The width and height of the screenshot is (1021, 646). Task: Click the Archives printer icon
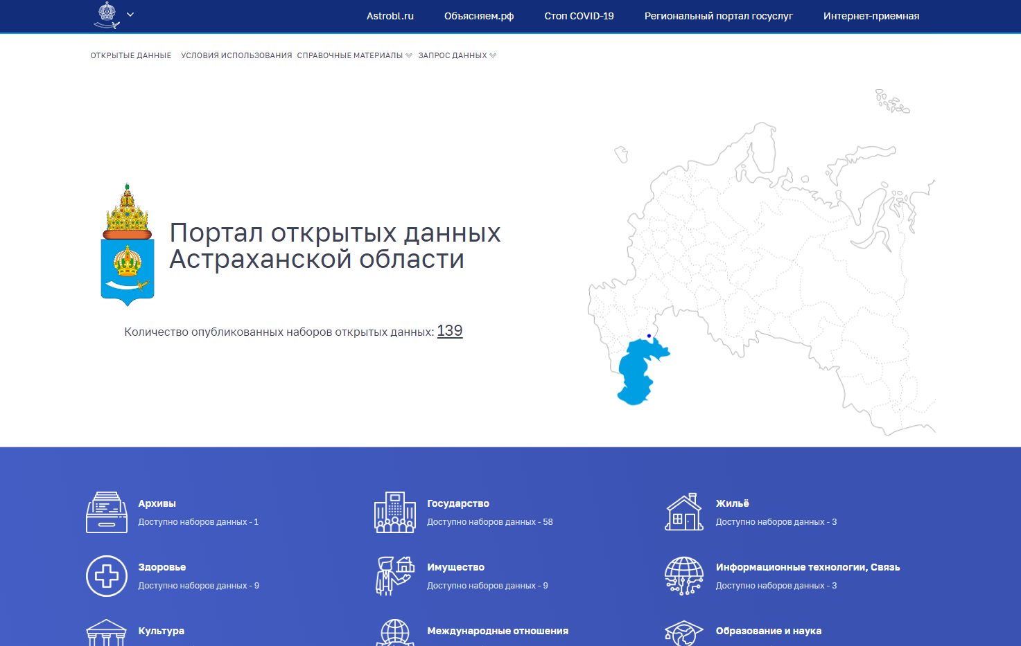(107, 512)
